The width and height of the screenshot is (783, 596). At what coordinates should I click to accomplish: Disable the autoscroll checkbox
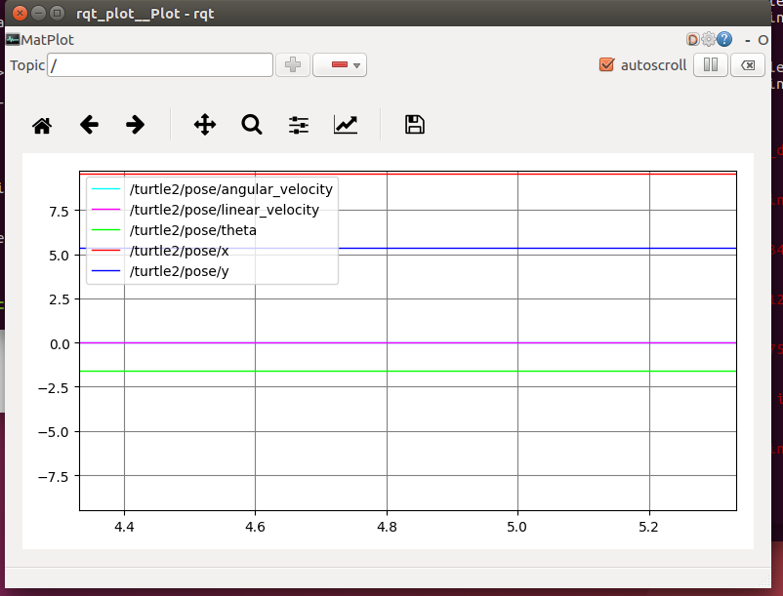coord(606,64)
